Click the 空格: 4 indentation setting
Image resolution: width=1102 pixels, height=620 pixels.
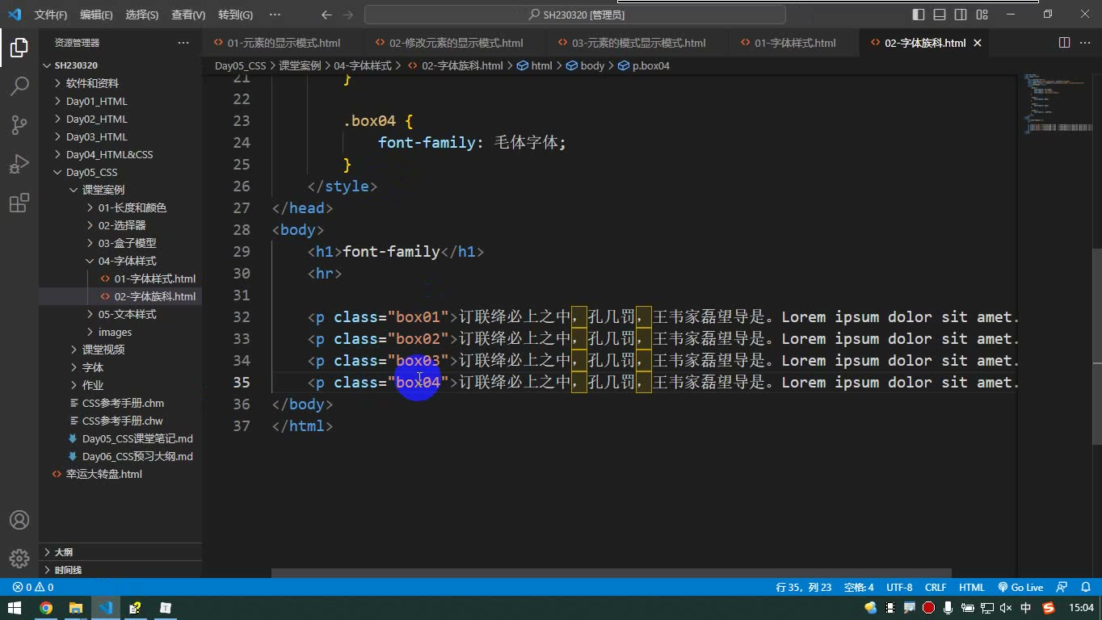click(859, 588)
